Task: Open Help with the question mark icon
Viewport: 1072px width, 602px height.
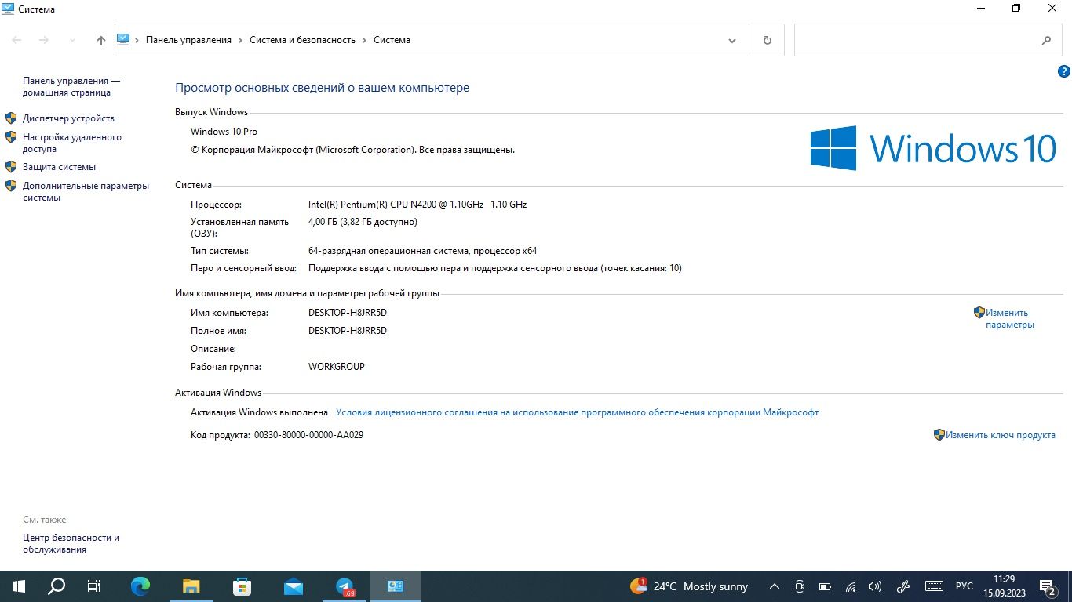Action: click(x=1064, y=71)
